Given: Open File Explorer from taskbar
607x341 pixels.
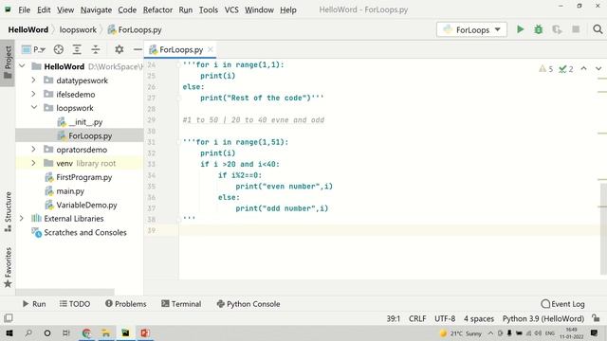Looking at the screenshot, I should [x=106, y=332].
